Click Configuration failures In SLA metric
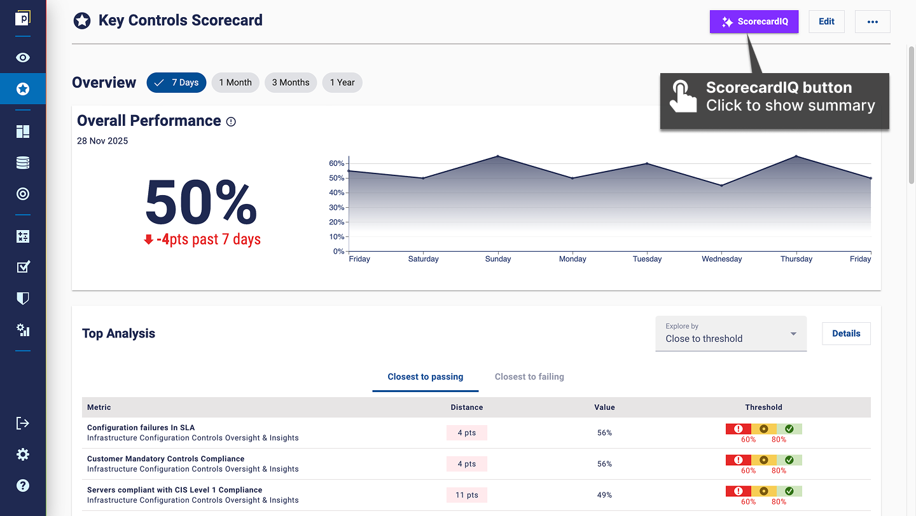The image size is (916, 516). [141, 428]
